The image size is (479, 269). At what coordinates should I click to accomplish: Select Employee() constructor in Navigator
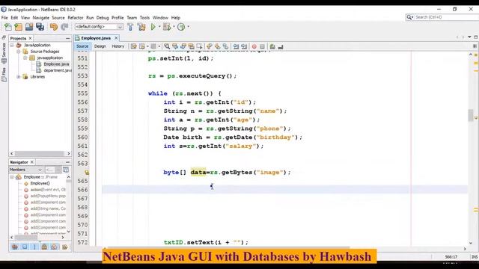point(40,184)
